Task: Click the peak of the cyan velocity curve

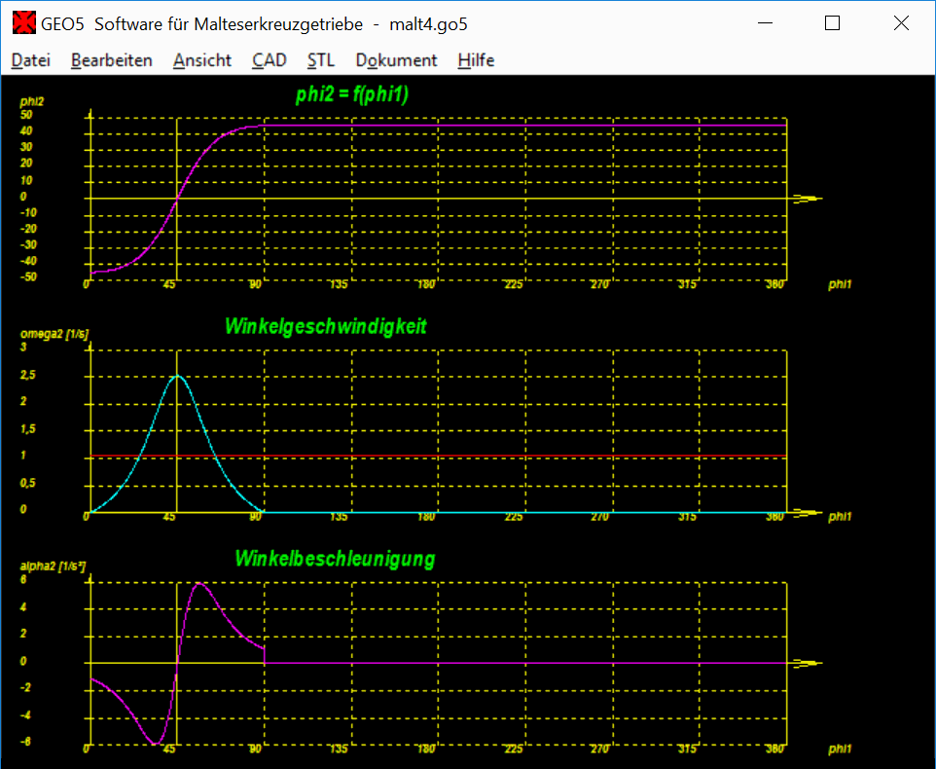Action: 176,376
